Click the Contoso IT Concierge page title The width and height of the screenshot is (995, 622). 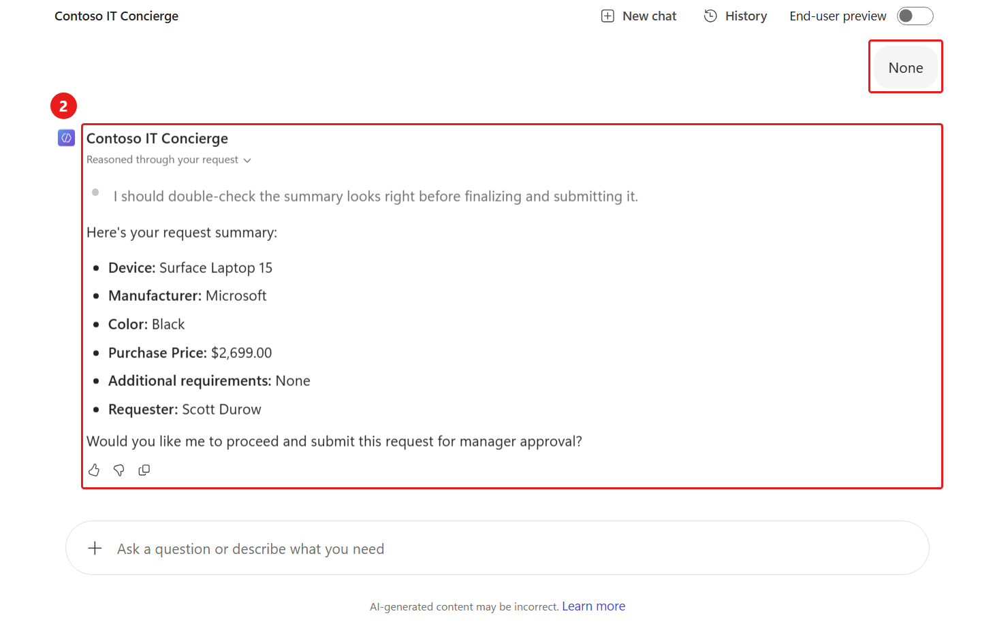click(x=116, y=16)
